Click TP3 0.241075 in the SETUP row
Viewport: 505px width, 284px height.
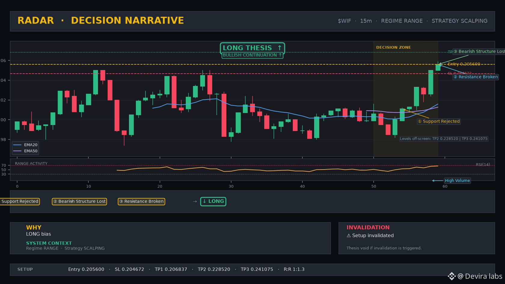(x=257, y=269)
